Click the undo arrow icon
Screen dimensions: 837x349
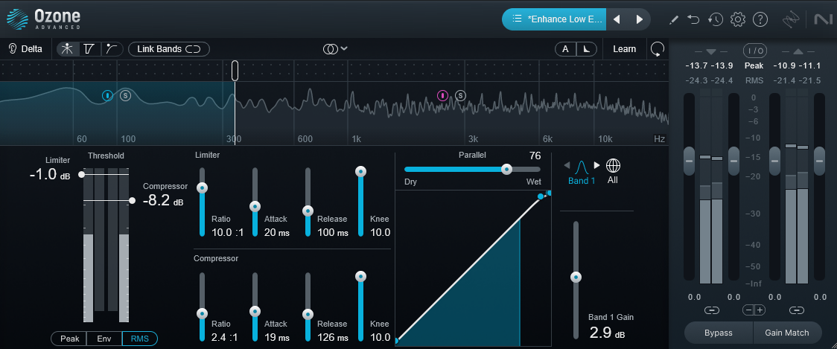[694, 19]
